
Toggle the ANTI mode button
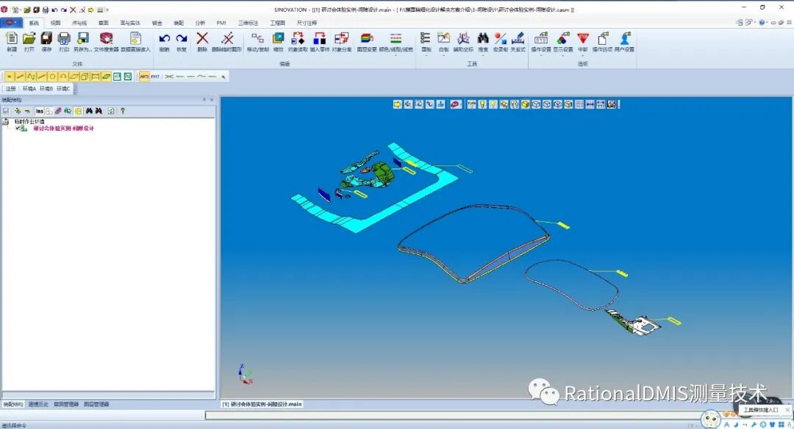[144, 76]
